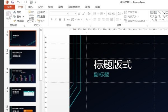This screenshot has height=112, width=168.
Task: Open Convert to SmartArt dropdown
Action: tap(136, 21)
